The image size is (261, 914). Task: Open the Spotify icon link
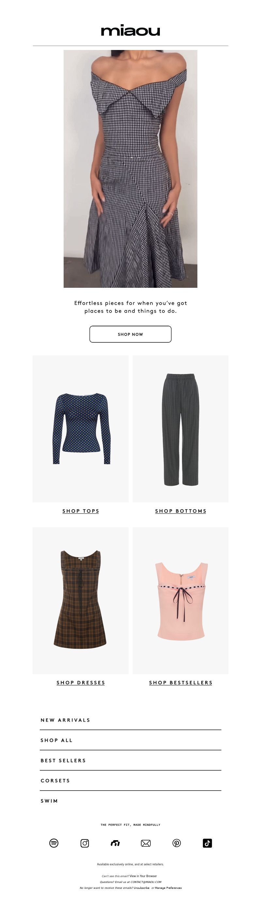point(54,843)
